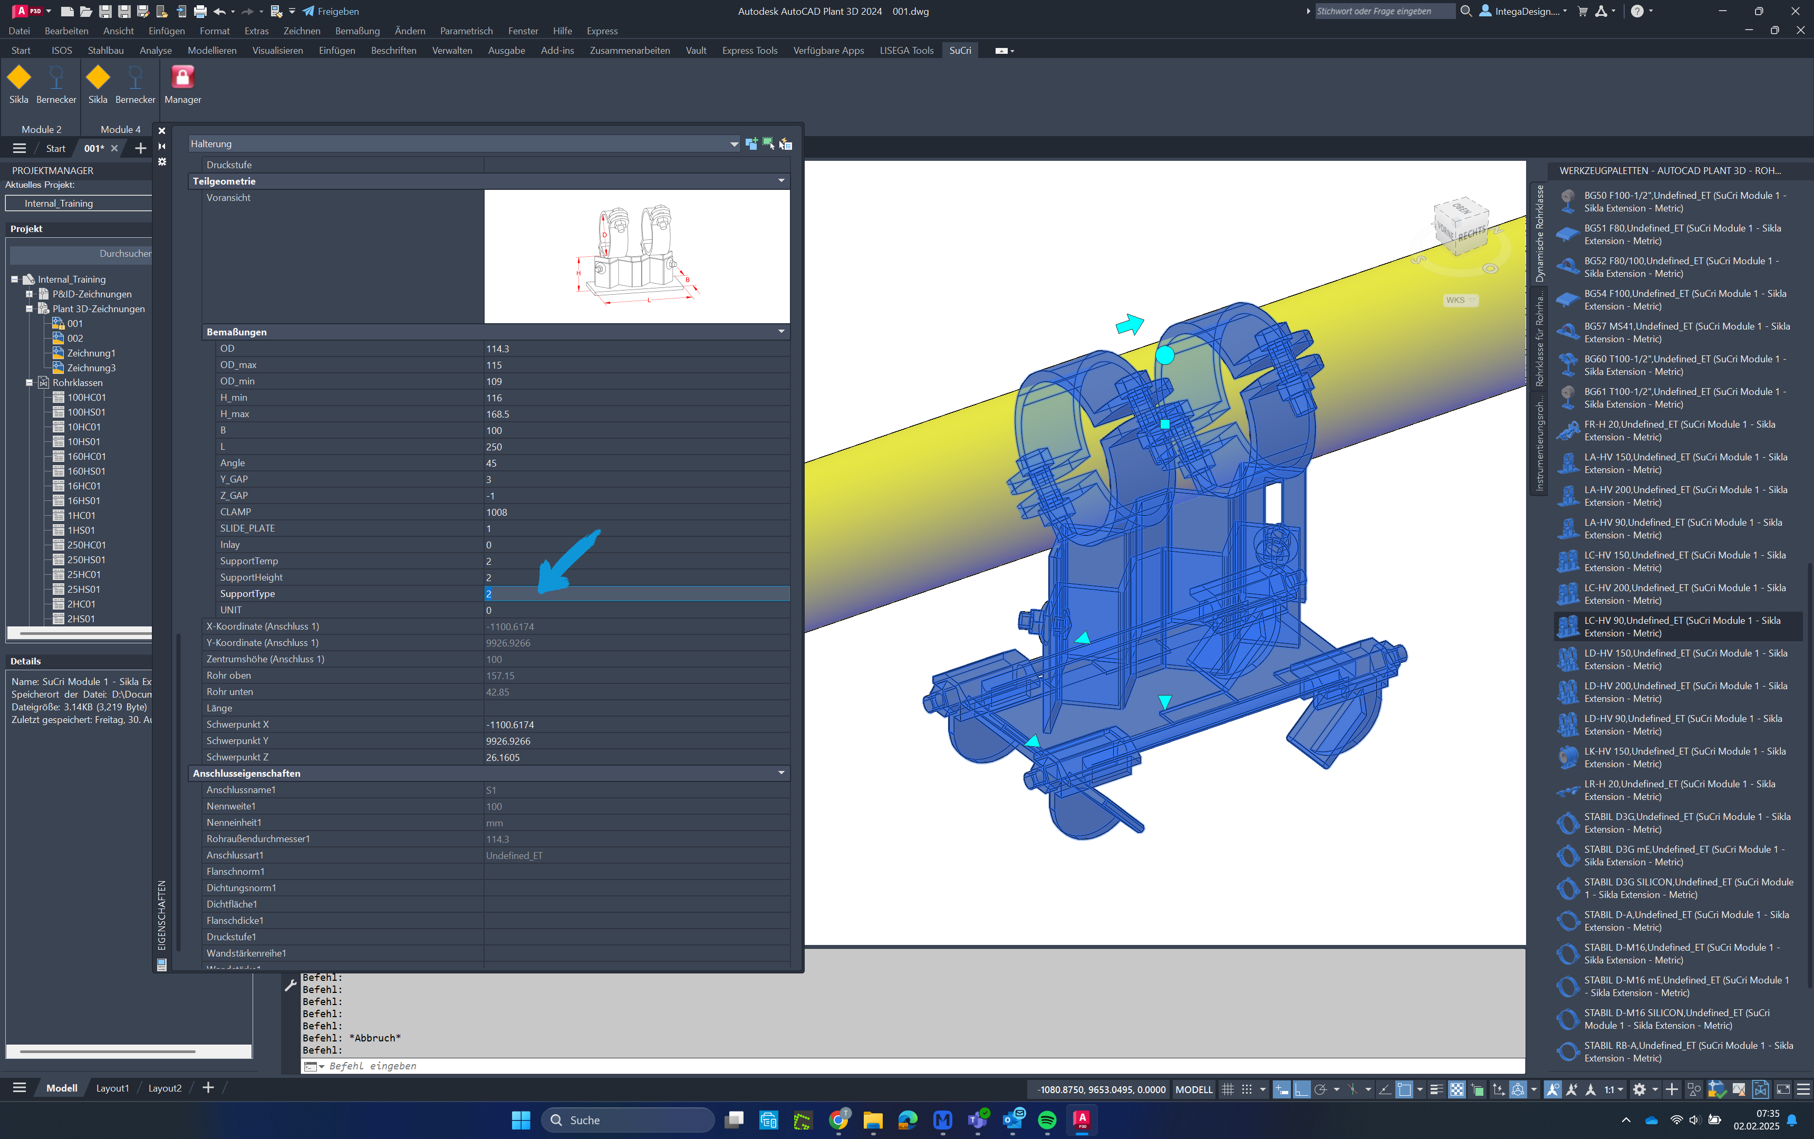Collapse the Internal_Training project node
The height and width of the screenshot is (1139, 1814).
click(14, 279)
